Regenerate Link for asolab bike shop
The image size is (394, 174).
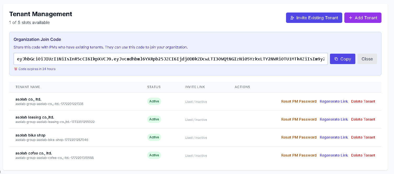pos(334,137)
